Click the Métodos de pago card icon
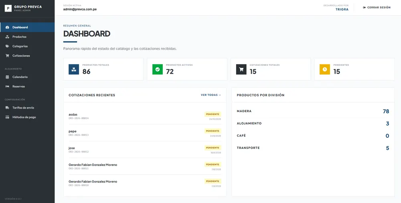This screenshot has width=401, height=203. click(x=7, y=117)
